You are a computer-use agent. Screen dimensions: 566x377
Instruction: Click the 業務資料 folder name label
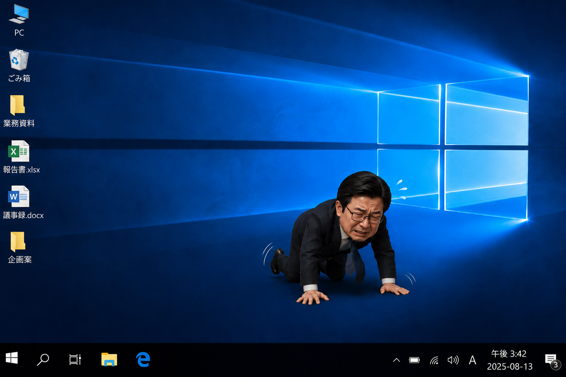tap(19, 123)
